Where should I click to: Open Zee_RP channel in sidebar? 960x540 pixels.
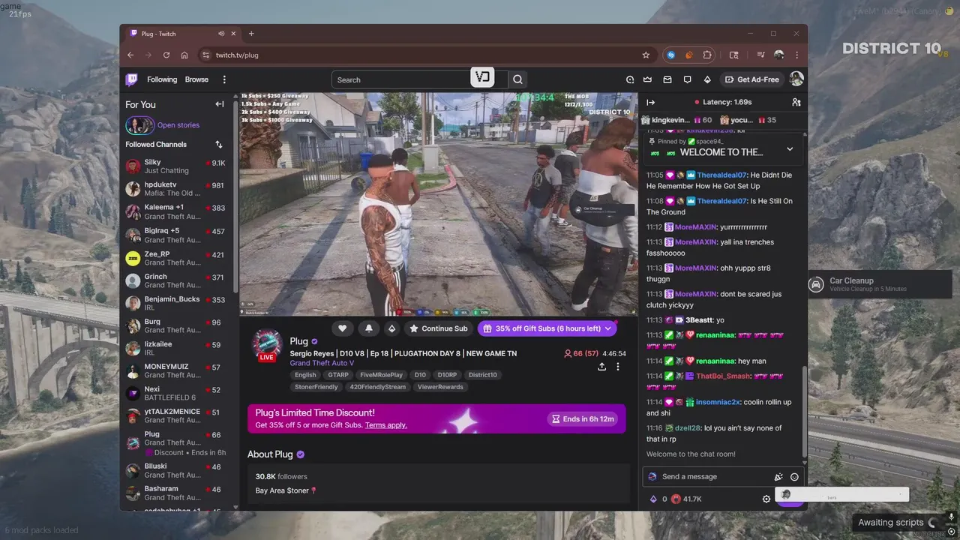click(175, 258)
